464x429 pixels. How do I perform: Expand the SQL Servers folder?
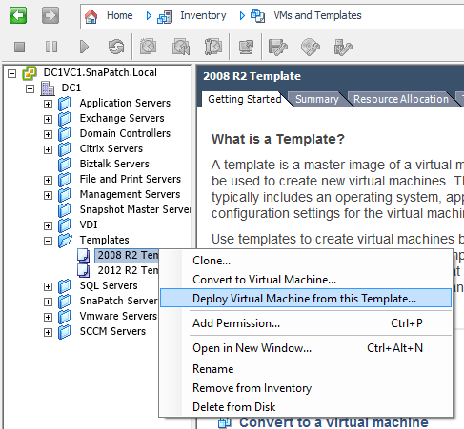pos(48,286)
